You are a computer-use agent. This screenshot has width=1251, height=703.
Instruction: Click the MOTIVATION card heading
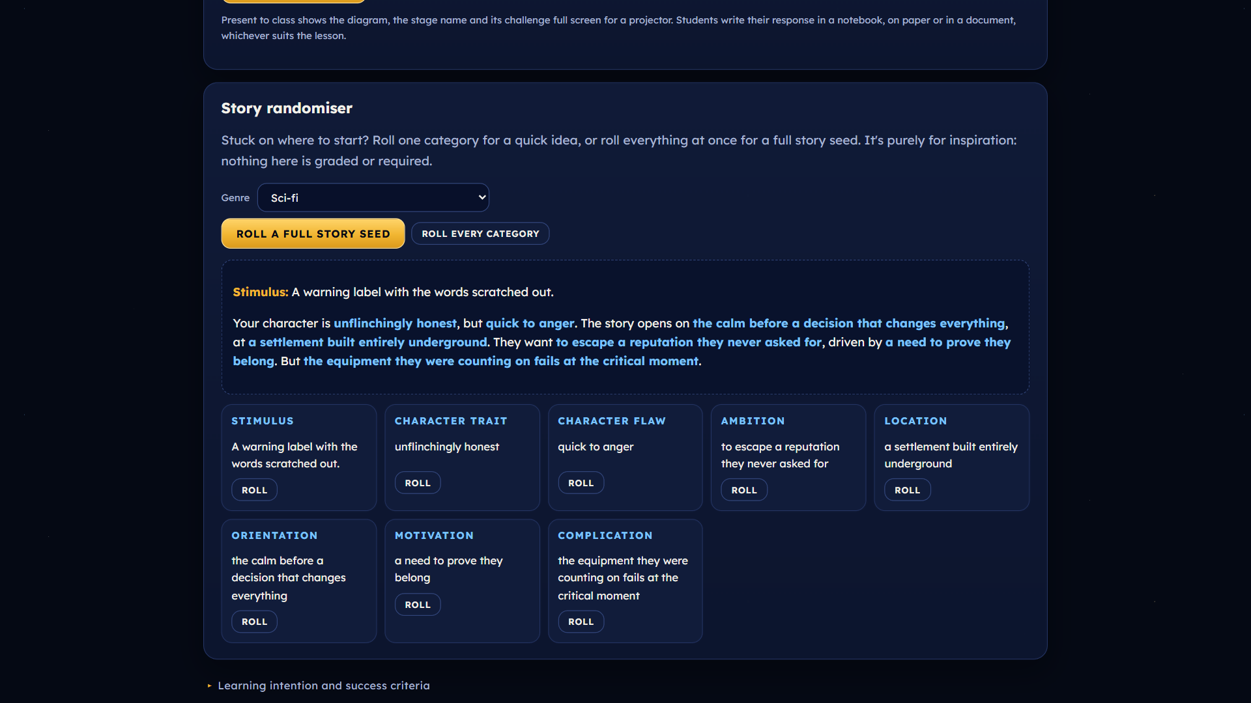click(x=434, y=536)
